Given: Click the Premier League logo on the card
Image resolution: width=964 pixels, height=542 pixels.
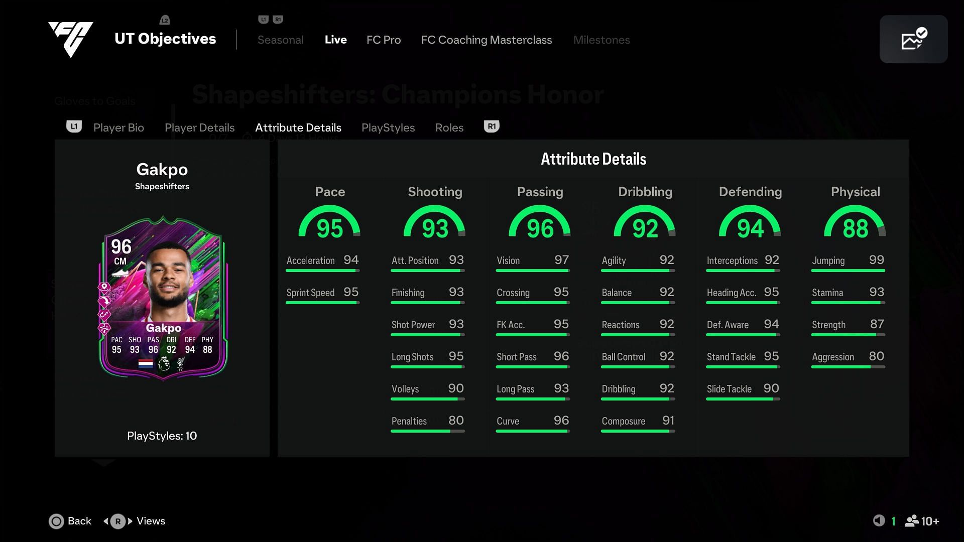Looking at the screenshot, I should (164, 364).
